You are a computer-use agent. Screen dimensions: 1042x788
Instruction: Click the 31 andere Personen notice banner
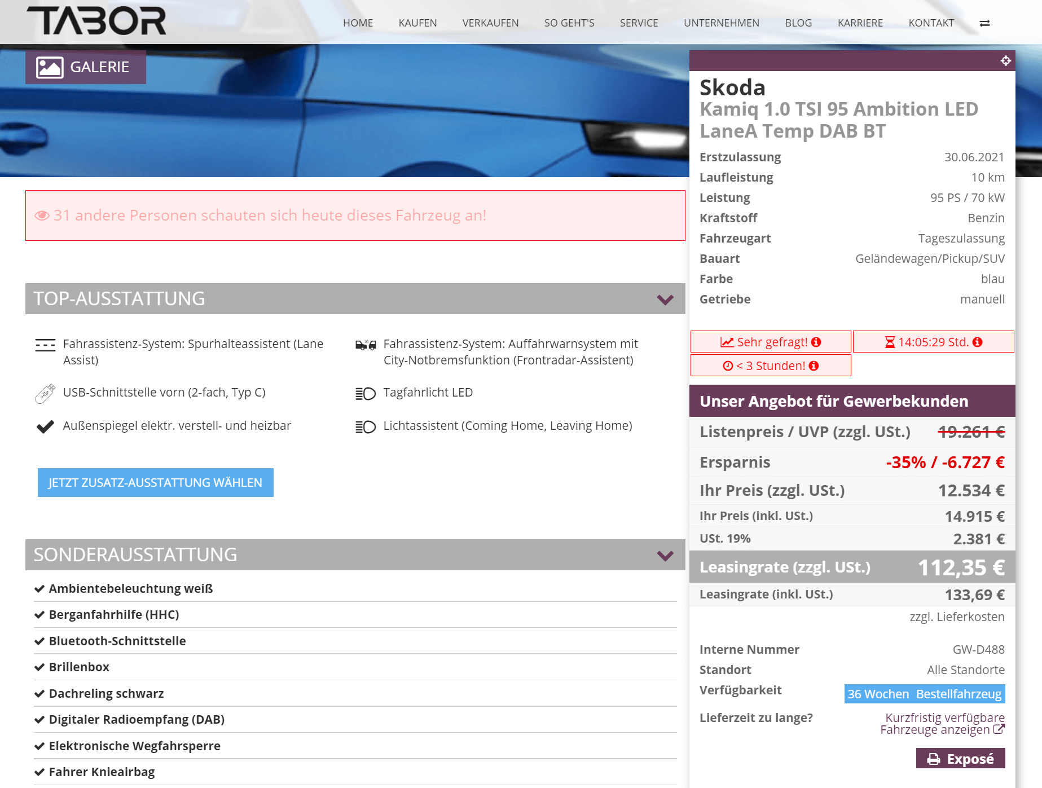click(x=355, y=215)
